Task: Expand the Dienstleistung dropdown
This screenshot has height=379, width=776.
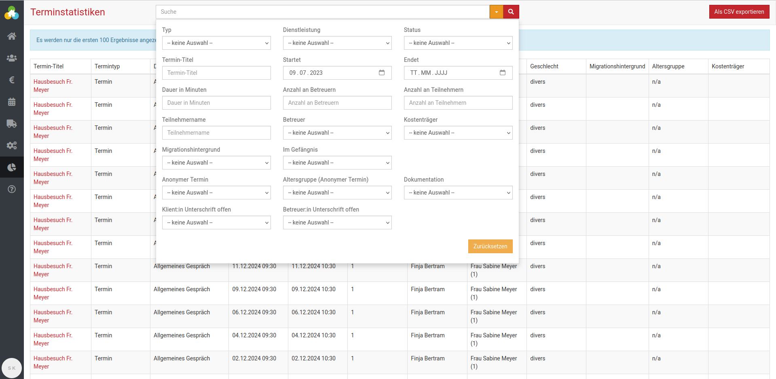Action: click(x=337, y=43)
